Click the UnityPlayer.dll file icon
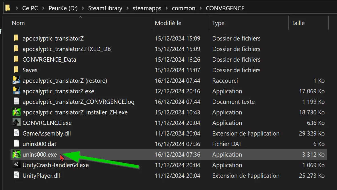The width and height of the screenshot is (337, 190). click(x=16, y=175)
